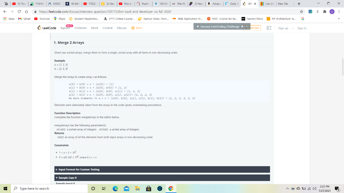344x193 pixels.
Task: Open the network icon in the tray
Action: click(x=309, y=188)
